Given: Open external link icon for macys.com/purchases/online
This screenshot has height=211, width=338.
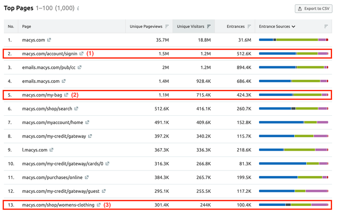Looking at the screenshot, I should [x=87, y=177].
